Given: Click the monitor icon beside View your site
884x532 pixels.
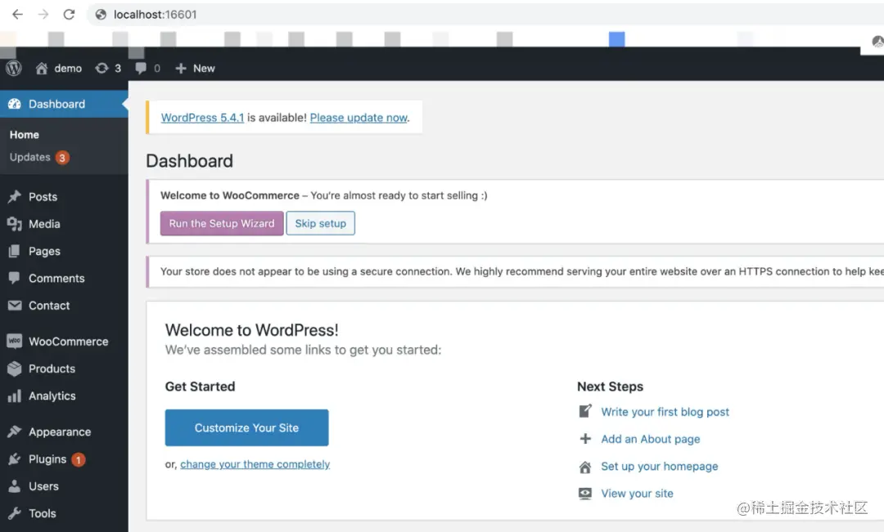Looking at the screenshot, I should pyautogui.click(x=585, y=494).
